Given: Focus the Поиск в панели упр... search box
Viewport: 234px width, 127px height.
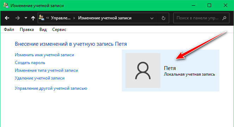Looking at the screenshot, I should [x=201, y=18].
